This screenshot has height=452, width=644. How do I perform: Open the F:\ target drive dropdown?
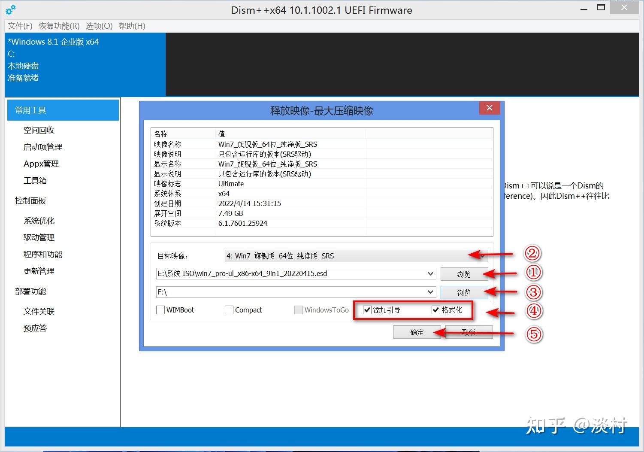(x=431, y=292)
